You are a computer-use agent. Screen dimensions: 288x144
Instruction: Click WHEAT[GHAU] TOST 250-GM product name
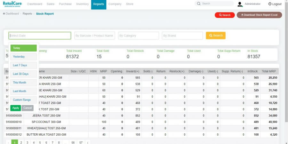[46, 128]
